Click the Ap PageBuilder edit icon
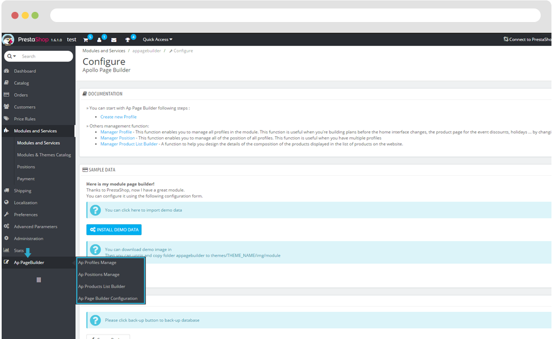This screenshot has width=552, height=339. [x=6, y=262]
